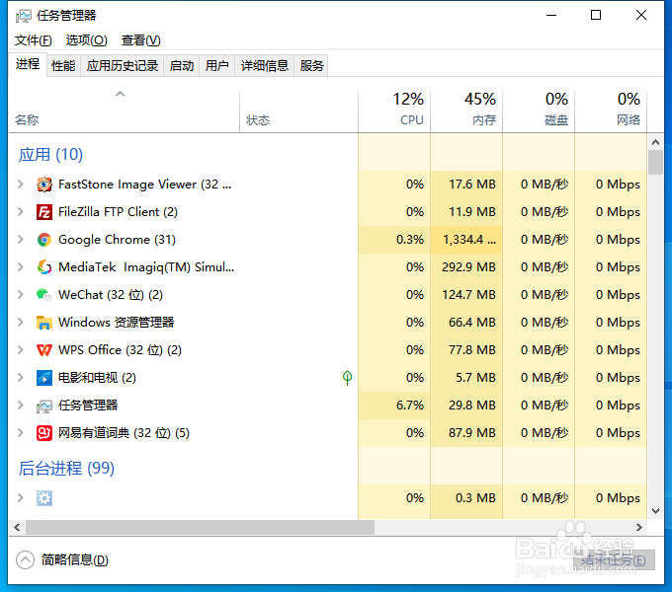Click the 结束任务 button

pyautogui.click(x=614, y=559)
